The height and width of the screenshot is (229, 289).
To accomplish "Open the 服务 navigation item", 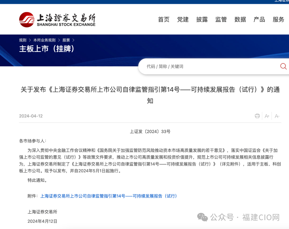I will point(278,20).
